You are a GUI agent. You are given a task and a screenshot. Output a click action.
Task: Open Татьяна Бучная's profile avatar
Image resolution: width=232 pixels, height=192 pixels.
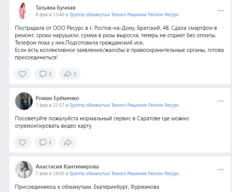pos(24,11)
